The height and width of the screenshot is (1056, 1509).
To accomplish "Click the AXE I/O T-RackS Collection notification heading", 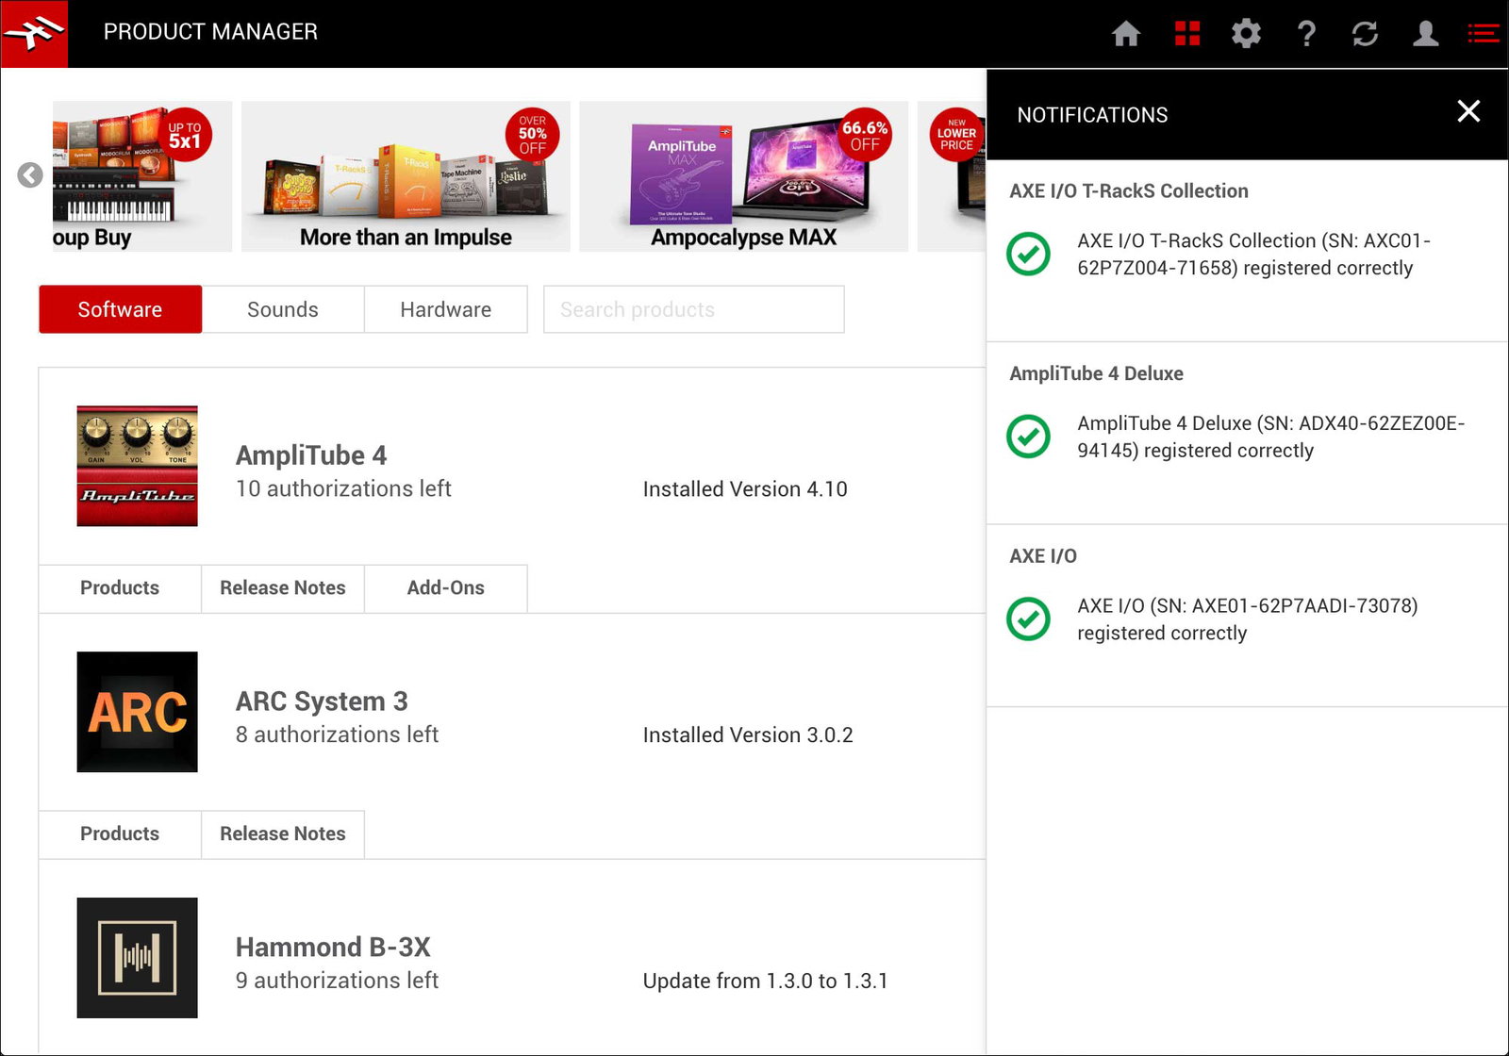I will (x=1129, y=190).
